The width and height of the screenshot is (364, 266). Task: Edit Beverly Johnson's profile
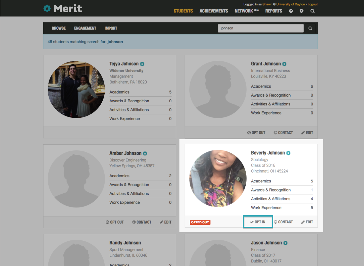pyautogui.click(x=307, y=222)
